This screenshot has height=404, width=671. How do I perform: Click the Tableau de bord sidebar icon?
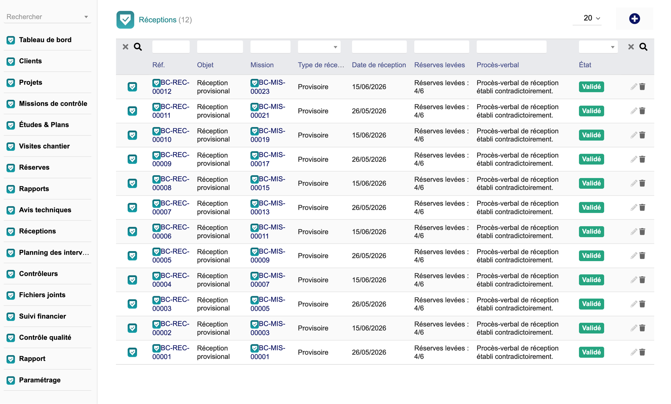11,40
